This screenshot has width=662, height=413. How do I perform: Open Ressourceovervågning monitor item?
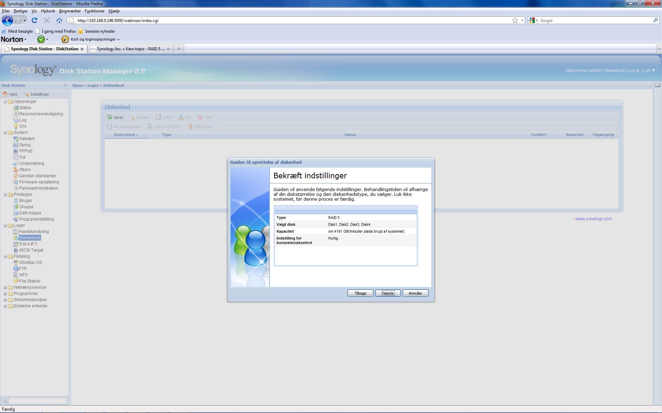tap(41, 114)
